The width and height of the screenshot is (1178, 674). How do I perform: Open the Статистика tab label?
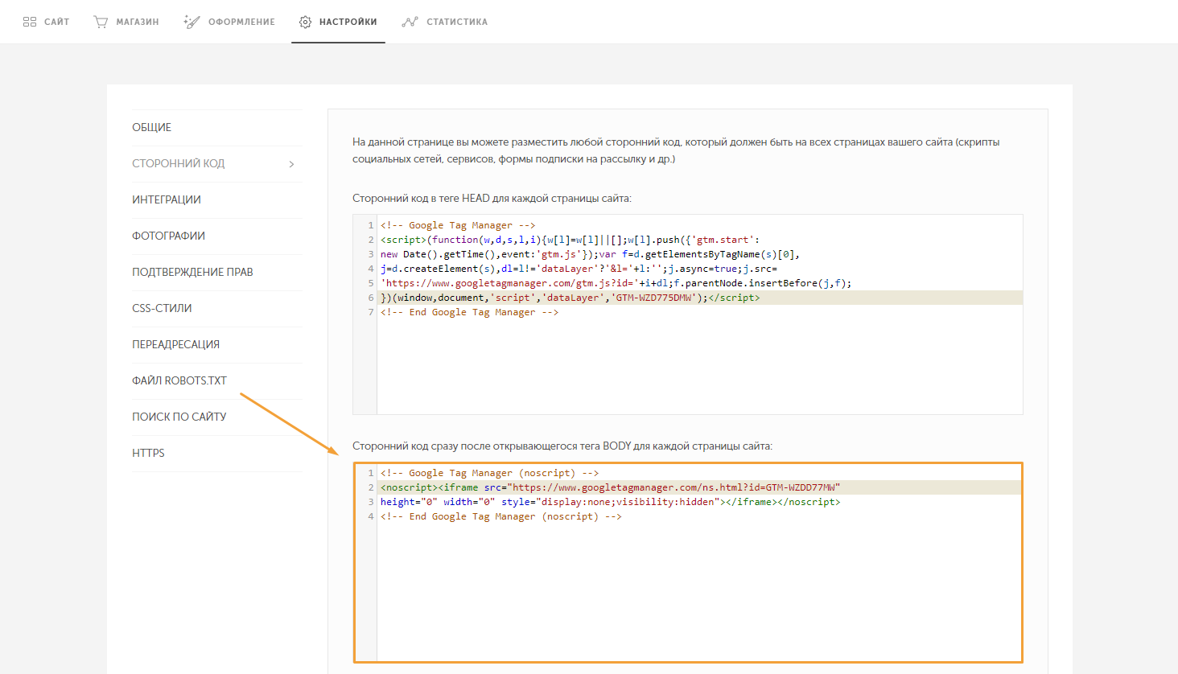tap(457, 22)
